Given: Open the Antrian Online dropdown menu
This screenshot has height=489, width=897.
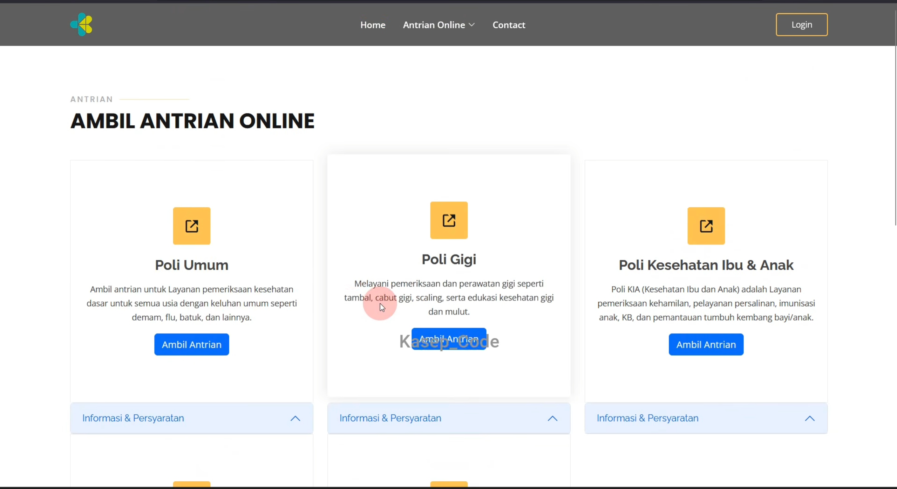Looking at the screenshot, I should point(439,25).
